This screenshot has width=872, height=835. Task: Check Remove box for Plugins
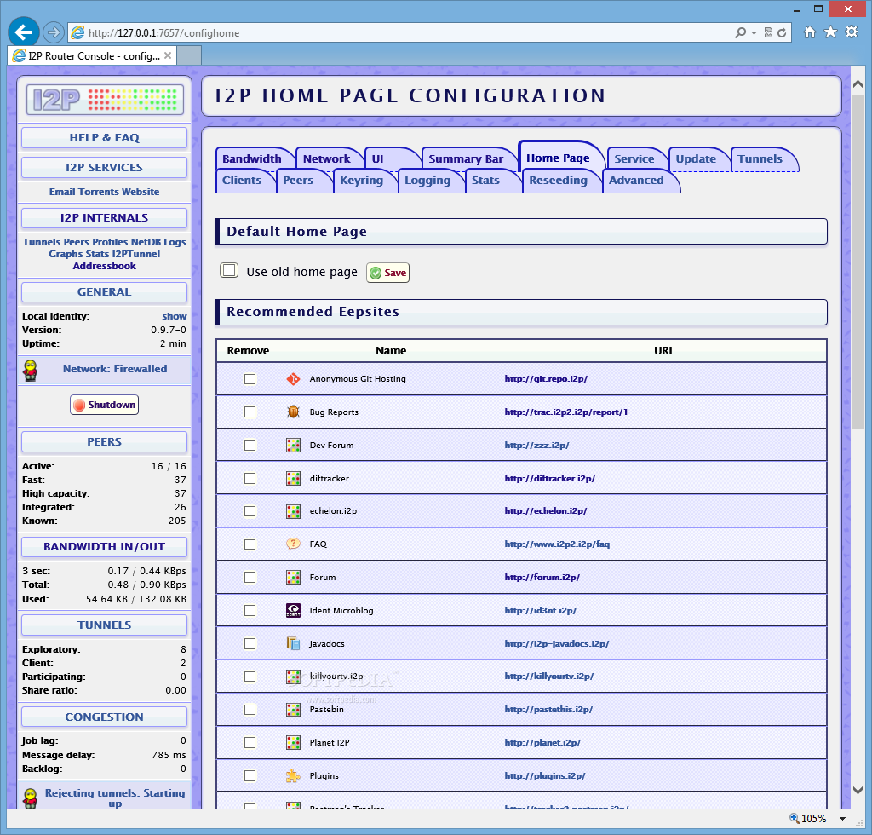tap(250, 776)
